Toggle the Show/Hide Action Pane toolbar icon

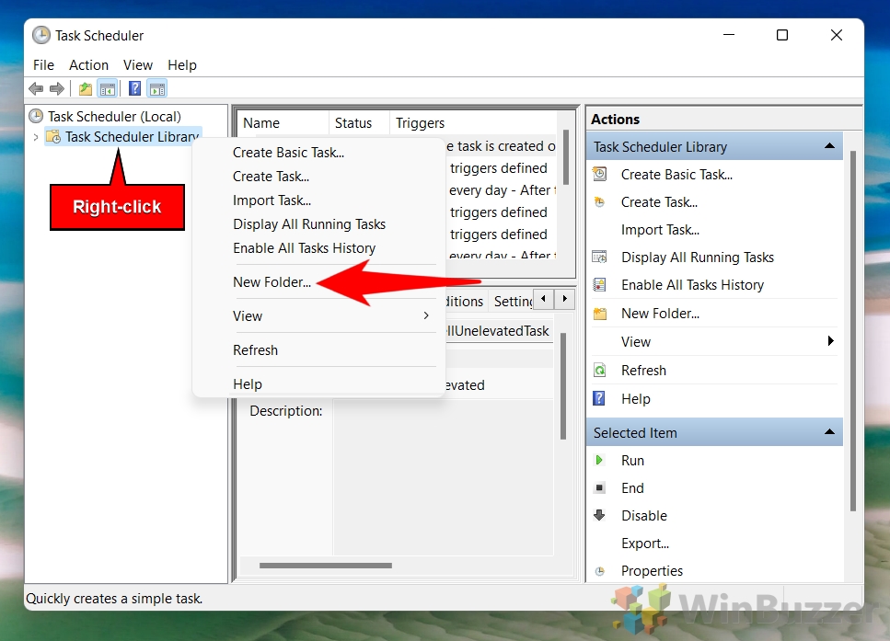[x=157, y=88]
